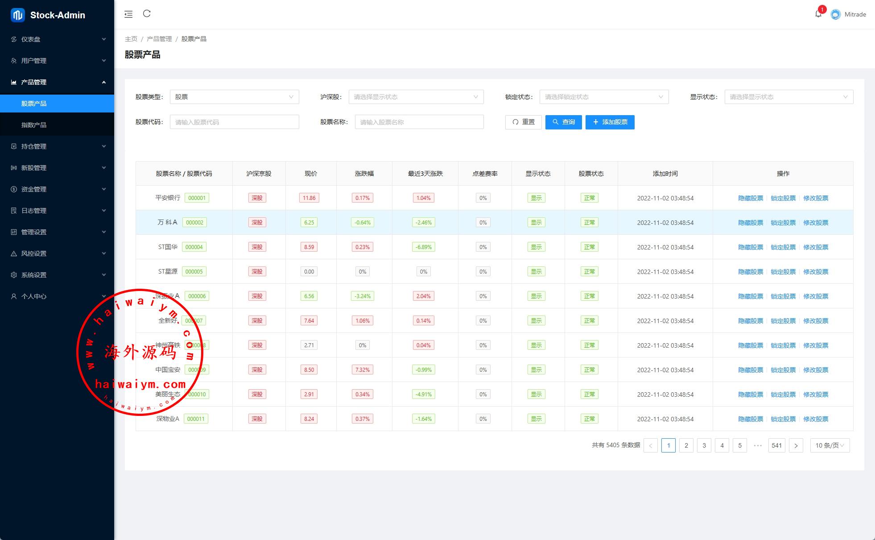Screen dimensions: 875x540
Task: Click the Mitrade user avatar
Action: pyautogui.click(x=835, y=14)
